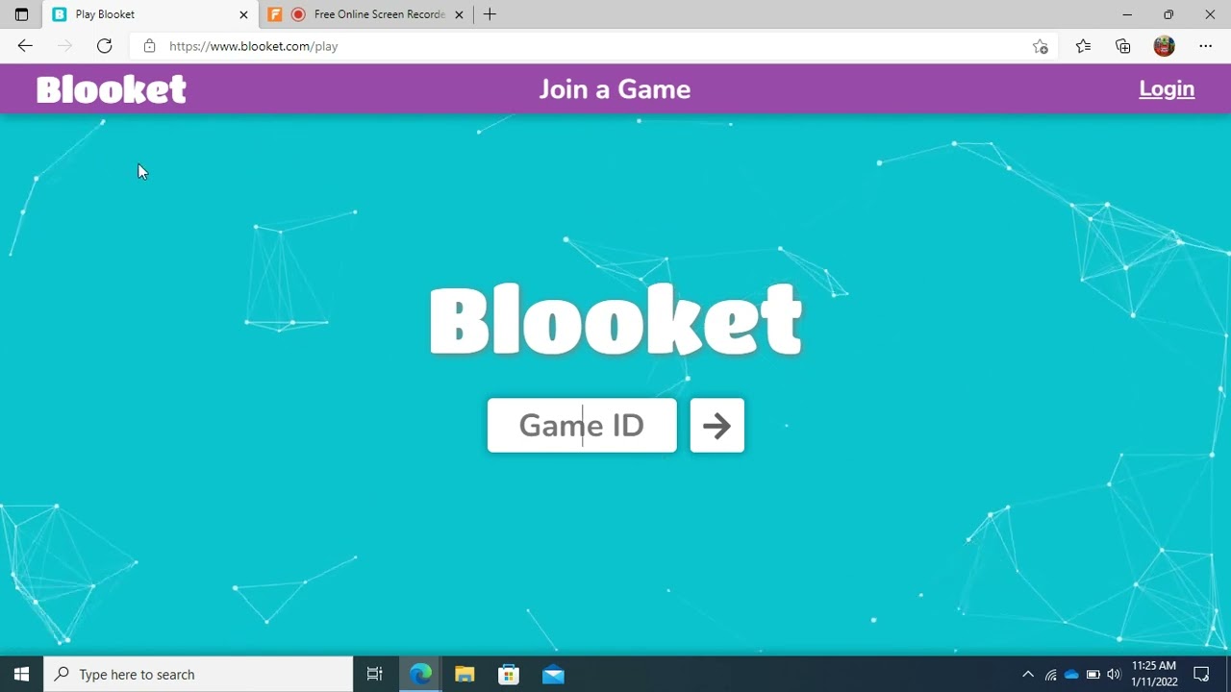Go to the Blooket logo in the purple header
Screen dimensions: 1231x692
click(112, 89)
